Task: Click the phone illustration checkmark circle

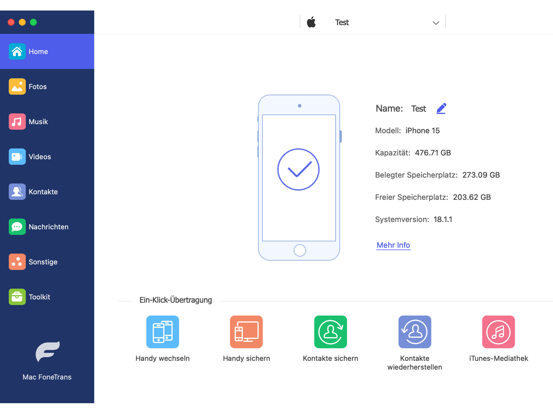Action: click(x=298, y=169)
